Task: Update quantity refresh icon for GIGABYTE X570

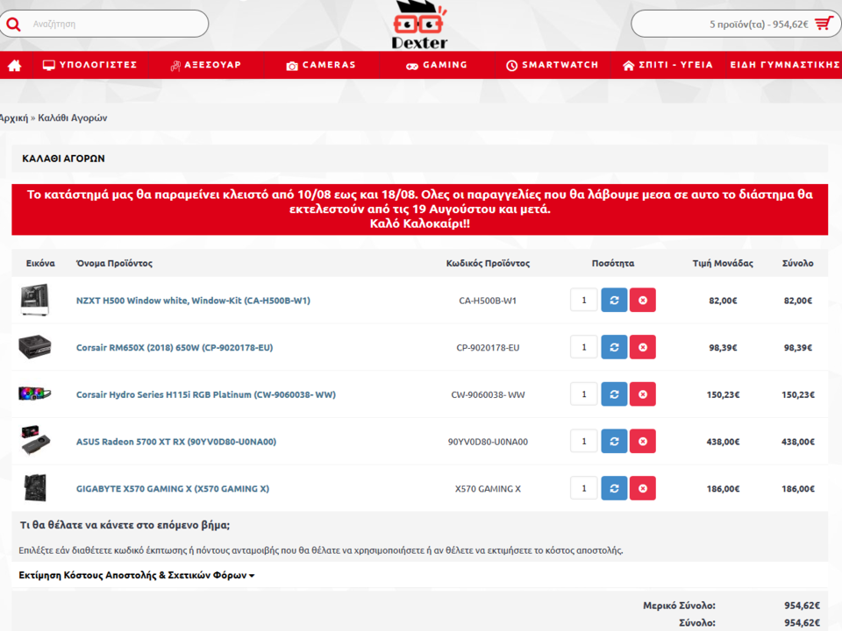Action: coord(614,488)
